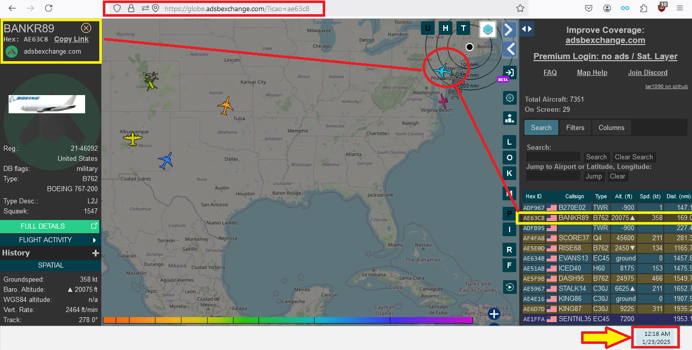
Task: Open the Firefox account icon
Action: (607, 8)
